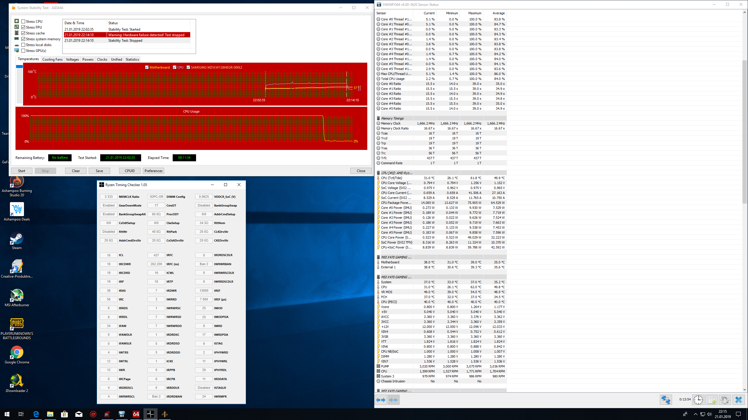Open the Statistics tab
The height and width of the screenshot is (420, 748).
[132, 59]
